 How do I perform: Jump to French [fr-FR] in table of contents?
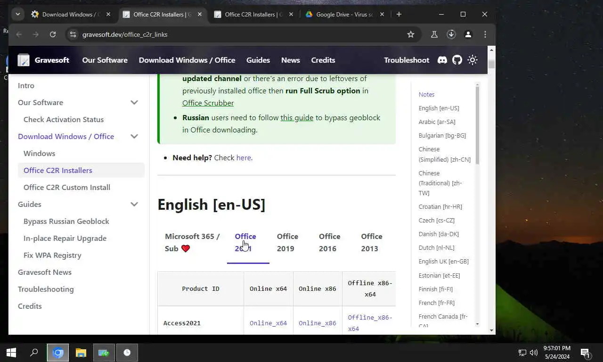(436, 303)
